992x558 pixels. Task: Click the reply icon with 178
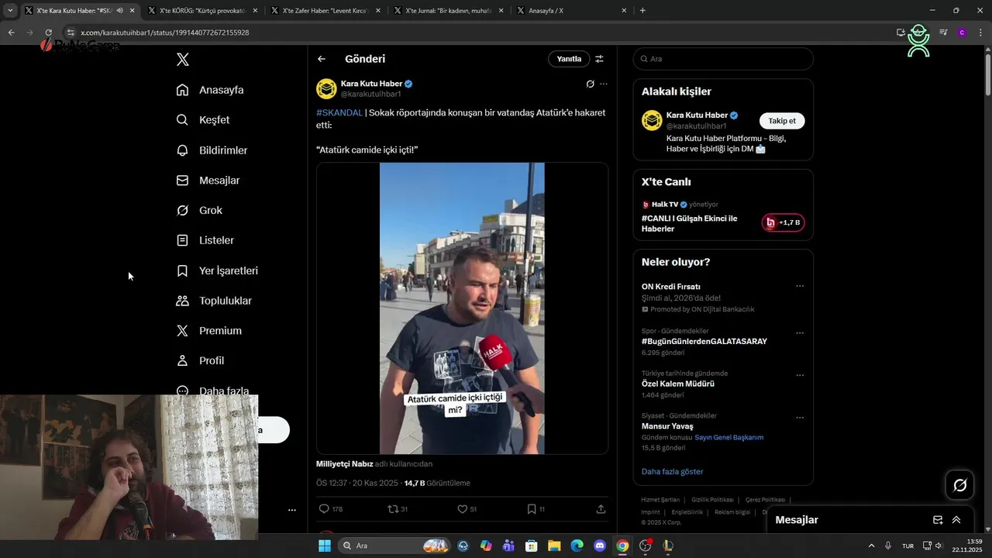(330, 509)
